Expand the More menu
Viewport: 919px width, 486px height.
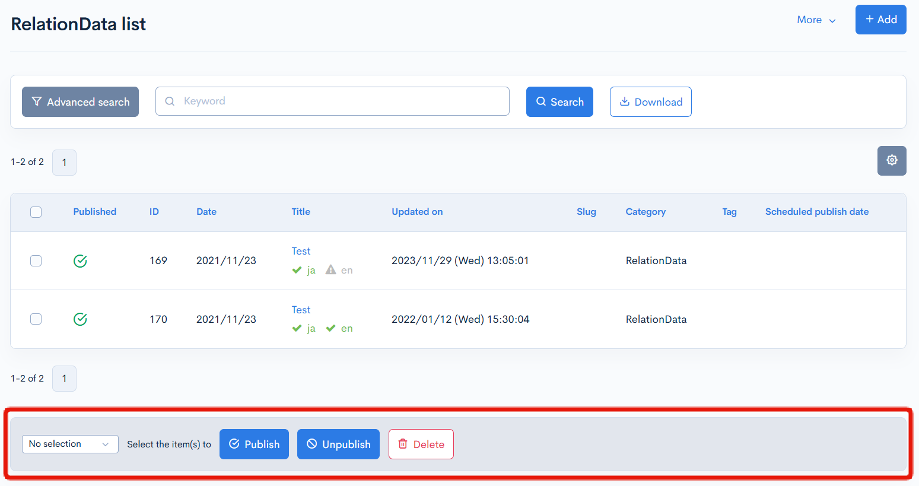coord(809,20)
